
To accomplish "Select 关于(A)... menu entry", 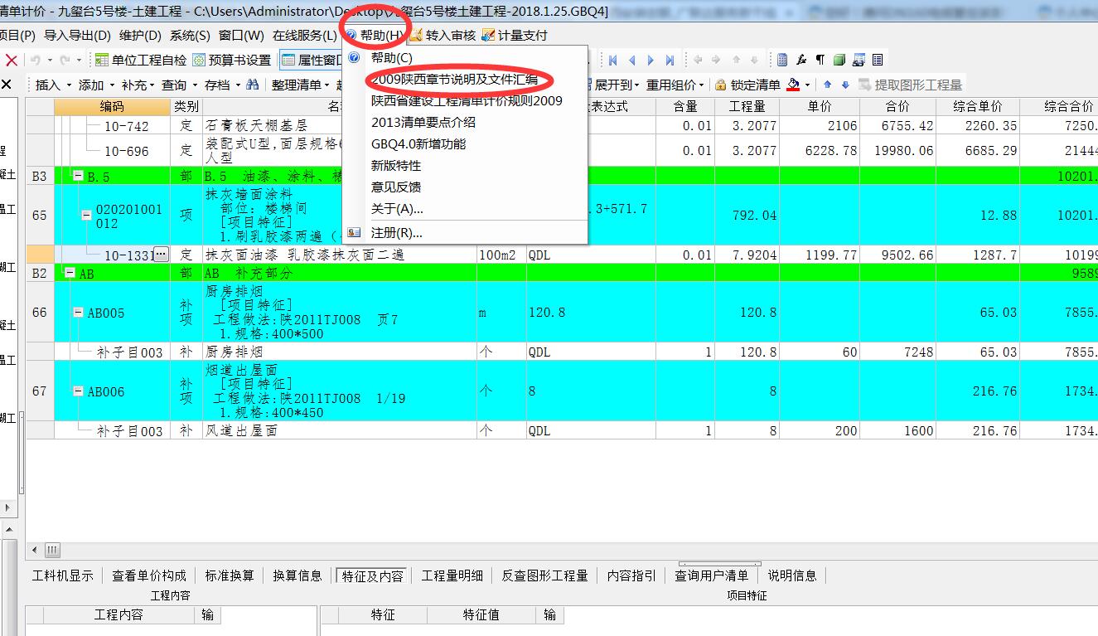I will pyautogui.click(x=465, y=208).
